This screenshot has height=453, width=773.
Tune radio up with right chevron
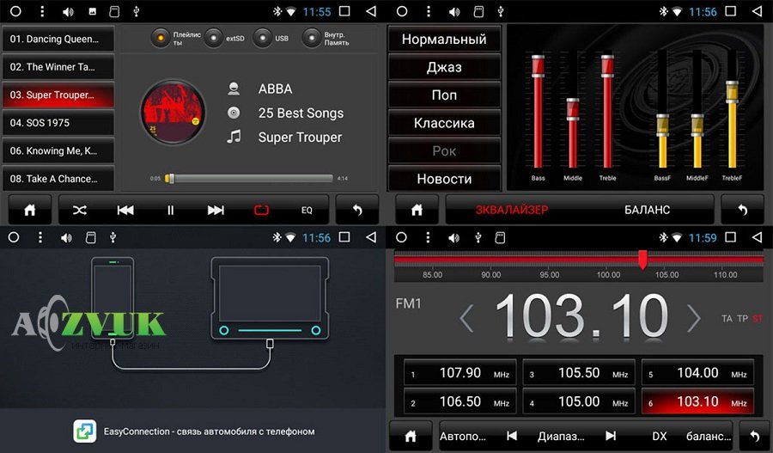coord(694,318)
